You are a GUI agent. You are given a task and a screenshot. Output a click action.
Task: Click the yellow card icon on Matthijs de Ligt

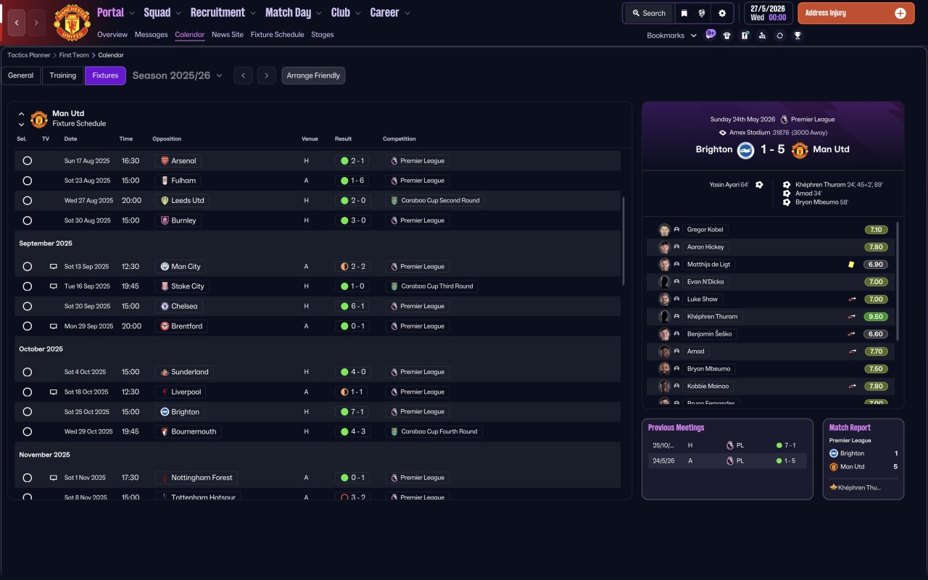pos(851,265)
